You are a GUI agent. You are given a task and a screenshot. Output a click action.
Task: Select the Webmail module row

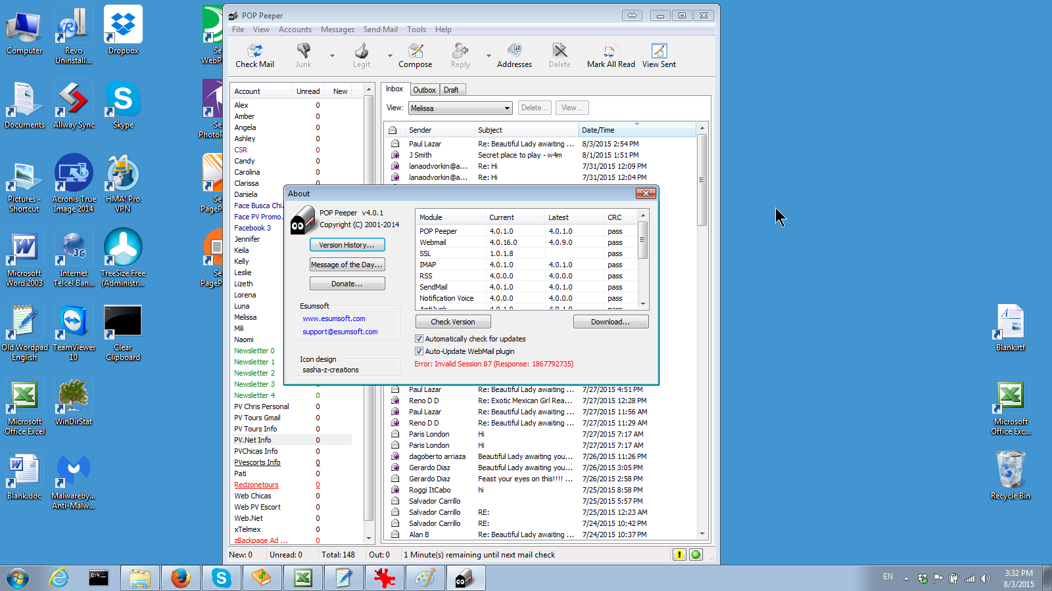(526, 242)
